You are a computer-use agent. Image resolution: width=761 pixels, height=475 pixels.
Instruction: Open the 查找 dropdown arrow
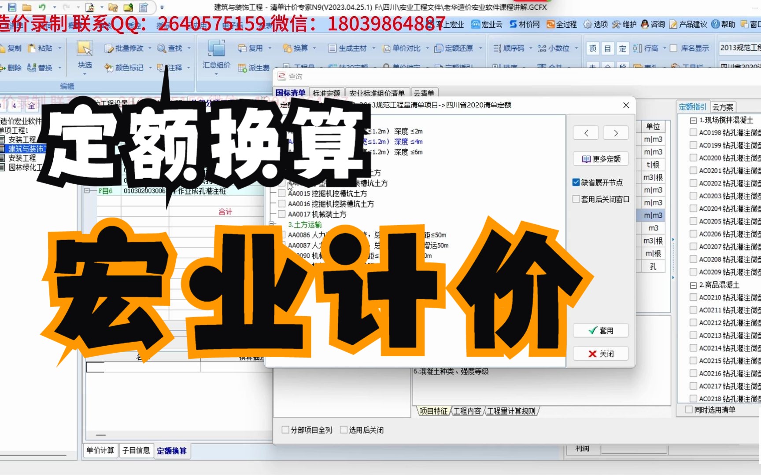coord(189,48)
